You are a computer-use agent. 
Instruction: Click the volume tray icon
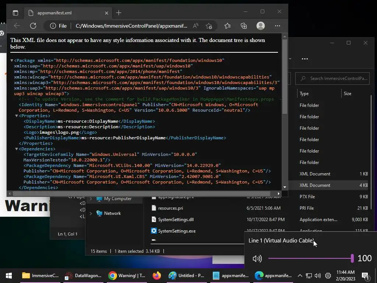pos(318,276)
